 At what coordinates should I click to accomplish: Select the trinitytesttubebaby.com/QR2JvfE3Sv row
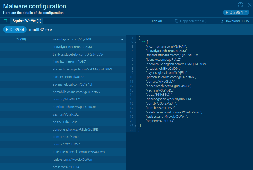pos(78,54)
